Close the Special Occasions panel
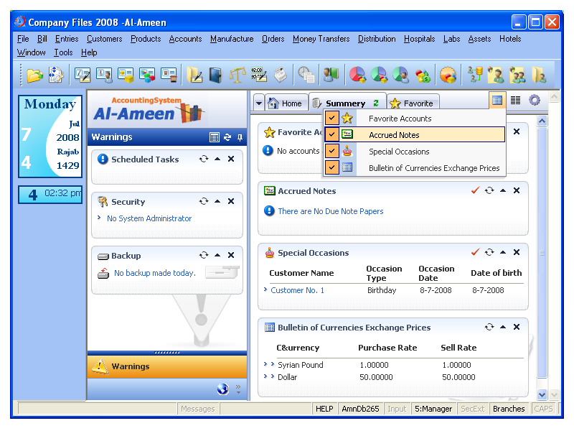This screenshot has width=574, height=431. point(517,253)
